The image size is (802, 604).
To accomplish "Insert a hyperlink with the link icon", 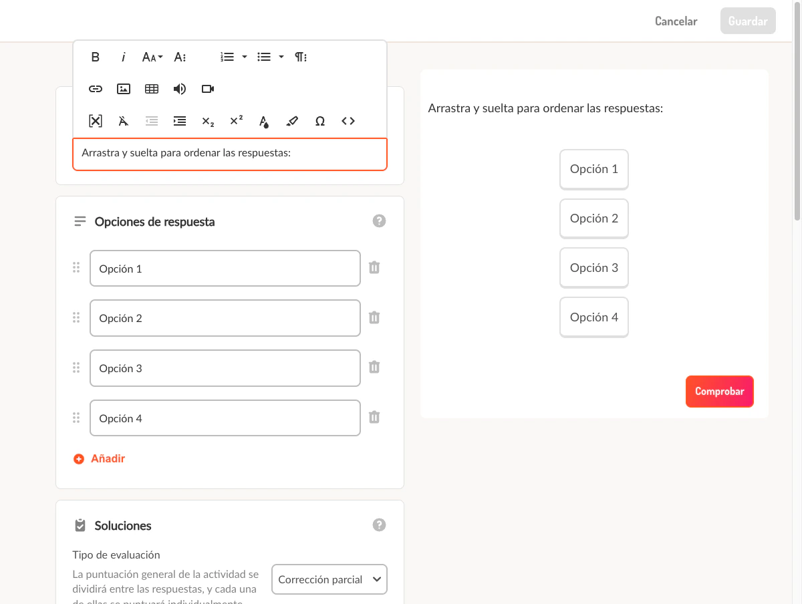I will click(95, 88).
